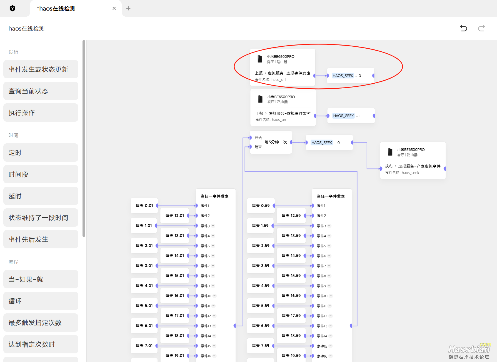Remove 事件16 input in left 当任一事件发生
This screenshot has height=362, width=497.
214,356
